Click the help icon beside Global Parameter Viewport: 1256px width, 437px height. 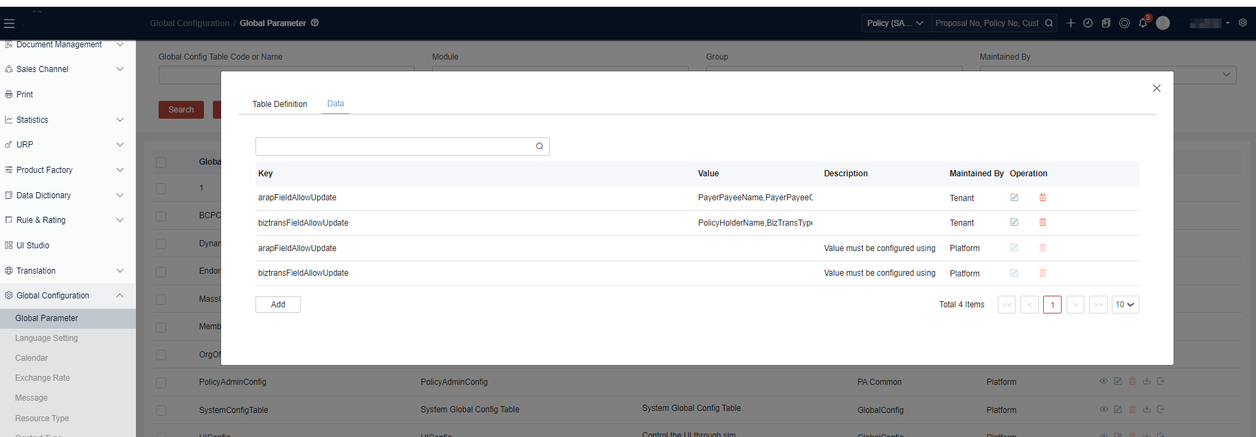click(x=315, y=23)
